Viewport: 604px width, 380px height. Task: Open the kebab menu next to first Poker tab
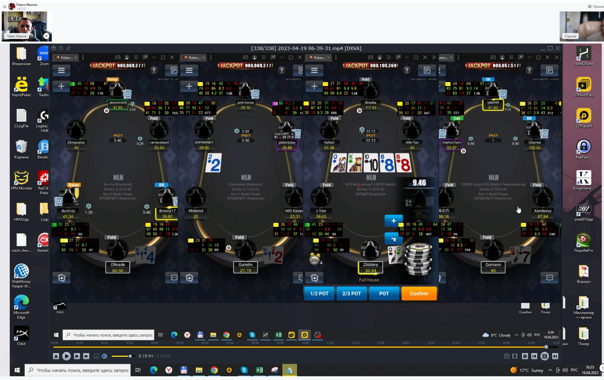[x=83, y=57]
